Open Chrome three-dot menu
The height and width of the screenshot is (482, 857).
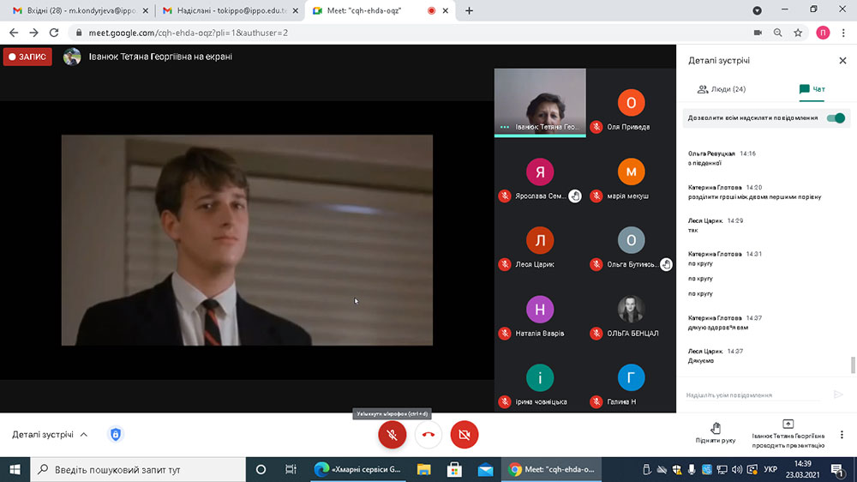(843, 33)
